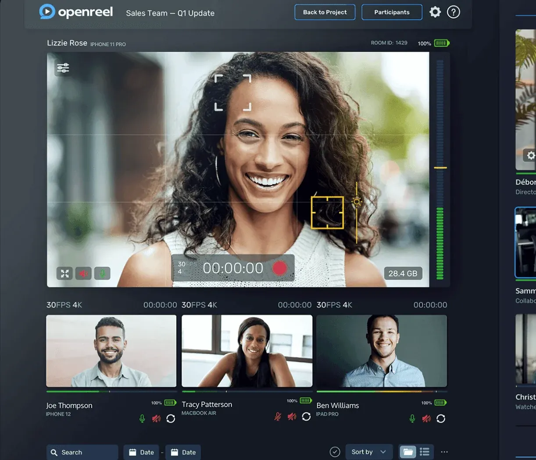The image size is (536, 460).
Task: Unmute Tracy Patterson's microphone
Action: point(278,416)
